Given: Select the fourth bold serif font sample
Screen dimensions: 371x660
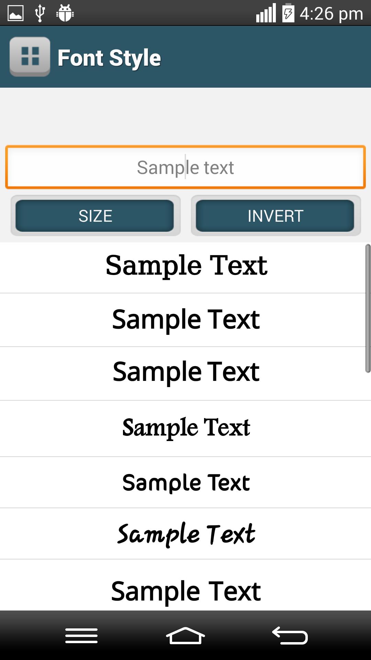Looking at the screenshot, I should pos(185,428).
